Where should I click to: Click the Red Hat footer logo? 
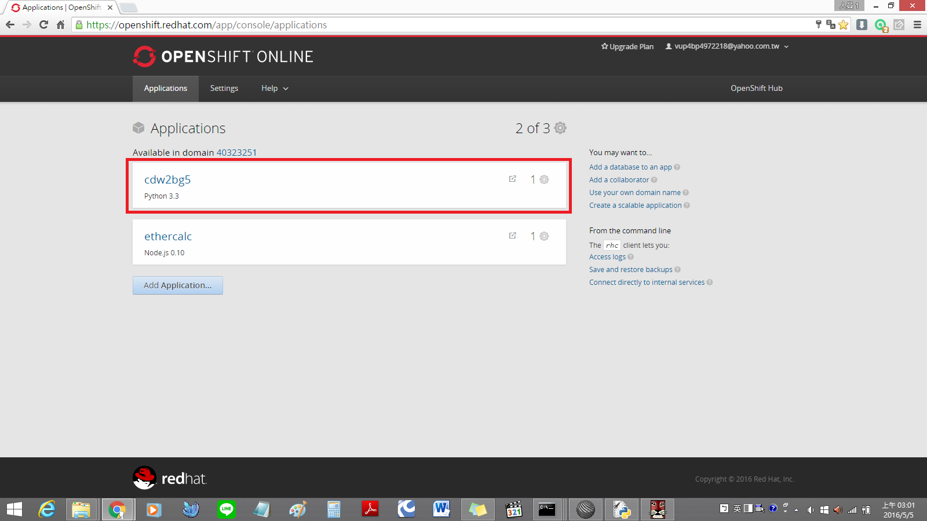click(x=169, y=478)
